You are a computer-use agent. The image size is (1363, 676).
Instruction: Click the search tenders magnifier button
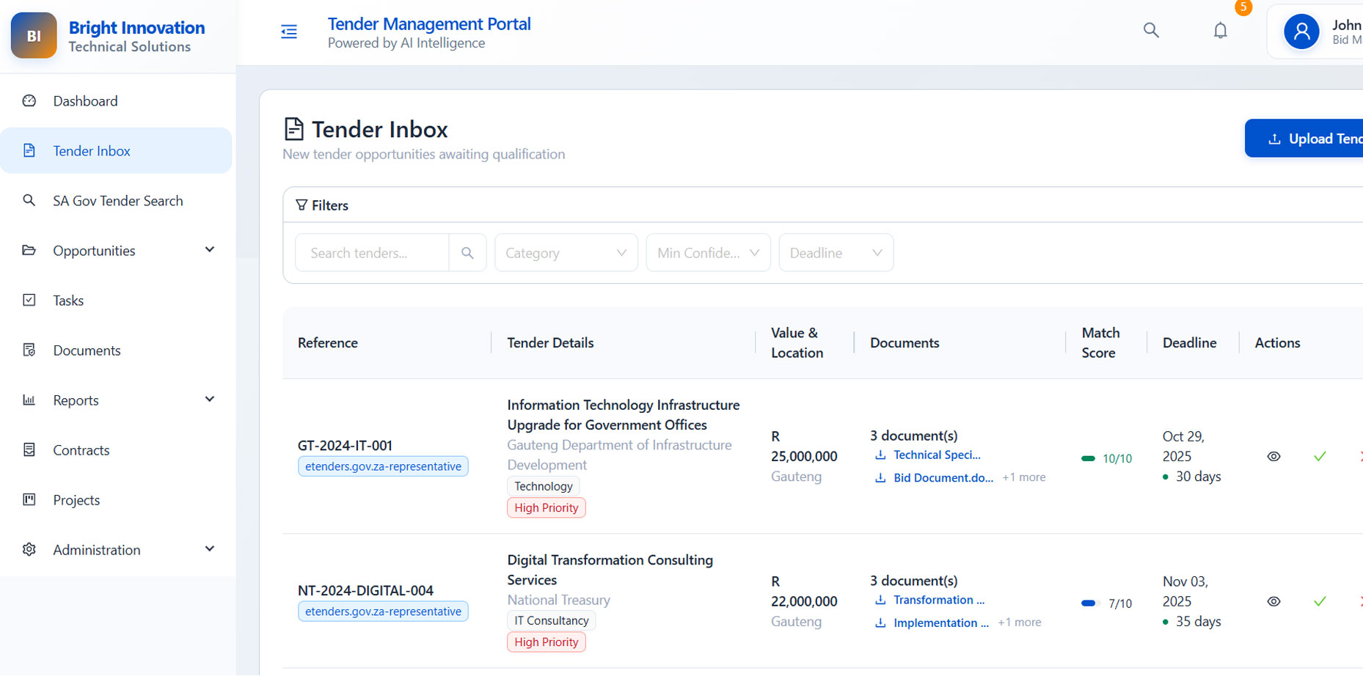467,253
